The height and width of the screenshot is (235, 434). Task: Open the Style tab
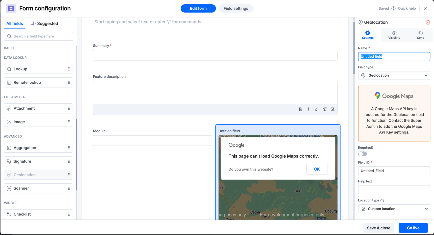point(420,35)
